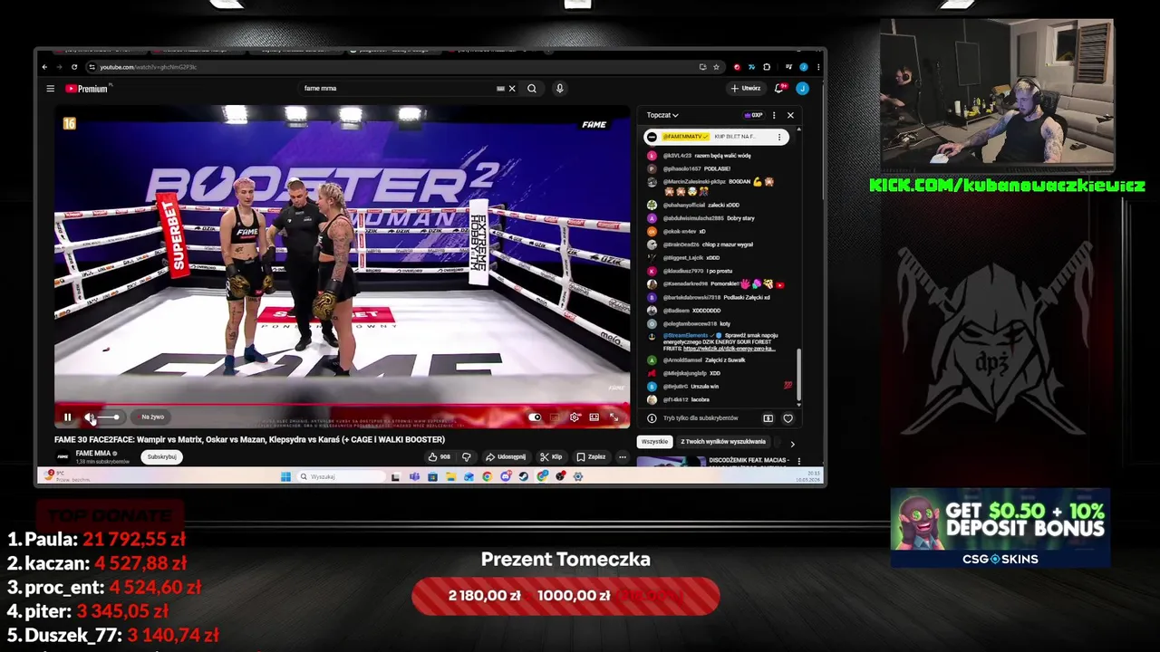
Task: Jump to live with 'Na żywo' button
Action: (152, 417)
